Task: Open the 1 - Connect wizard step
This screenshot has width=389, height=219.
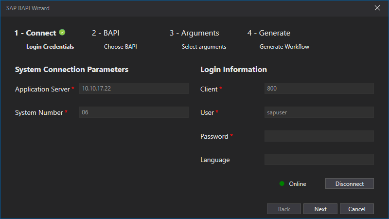Action: click(x=35, y=33)
